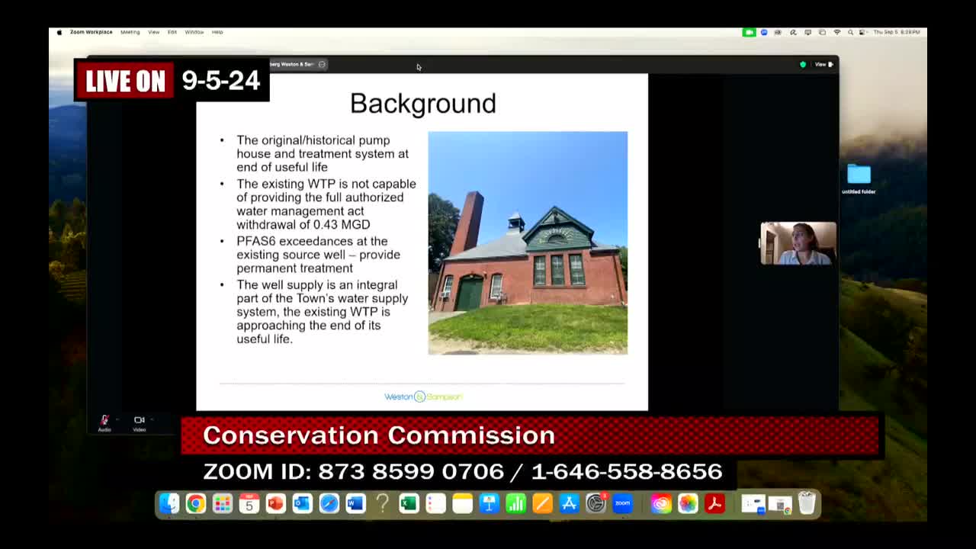Open Microsoft Outlook from the Dock
The width and height of the screenshot is (976, 549).
pos(303,503)
